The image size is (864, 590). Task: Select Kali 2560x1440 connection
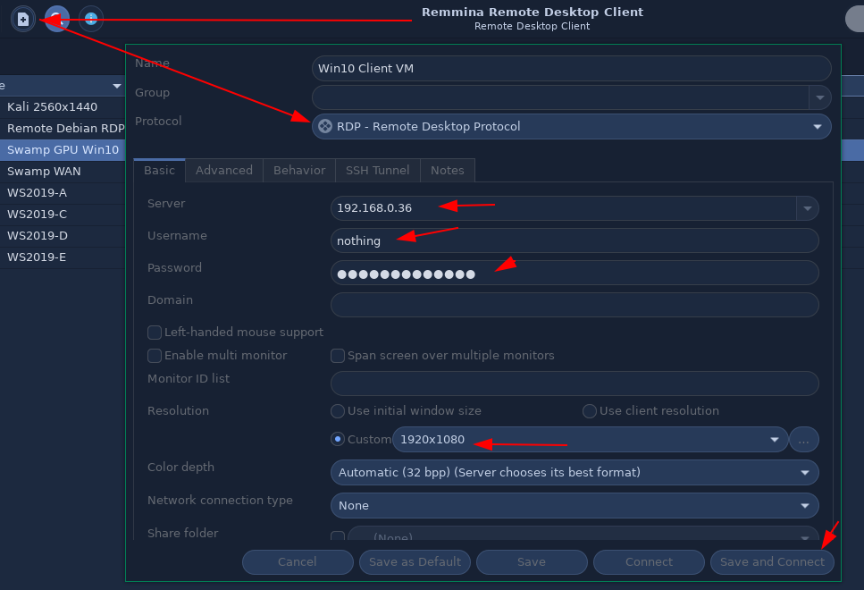(x=63, y=107)
